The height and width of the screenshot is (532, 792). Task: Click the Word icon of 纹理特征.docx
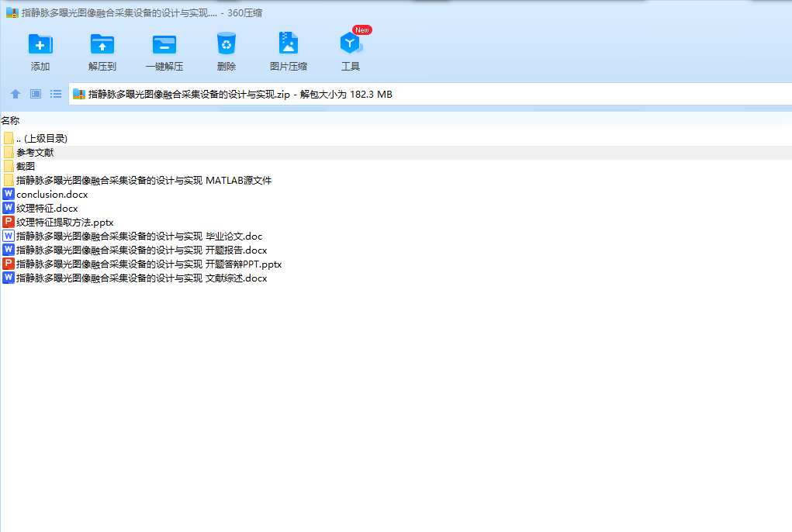(x=9, y=208)
